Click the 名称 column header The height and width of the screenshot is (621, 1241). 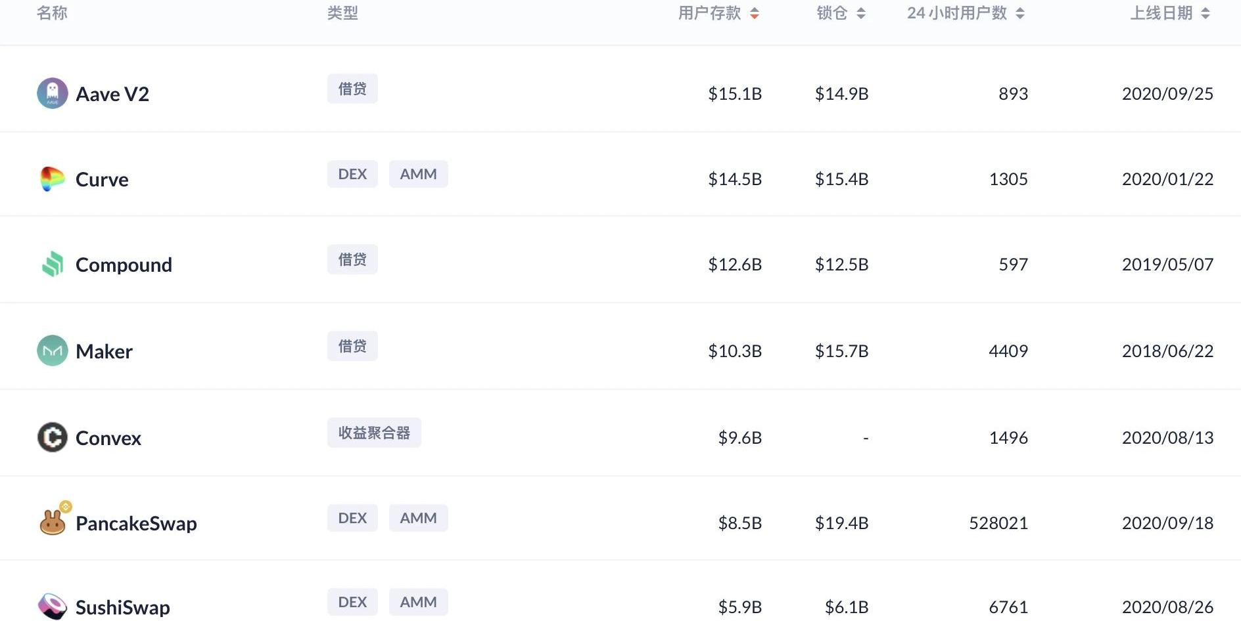click(x=52, y=13)
